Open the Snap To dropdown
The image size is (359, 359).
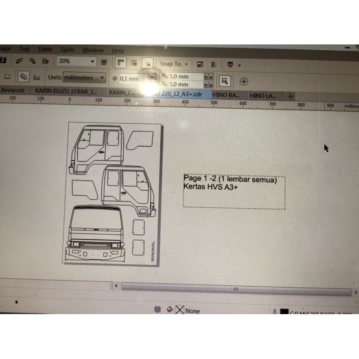point(174,64)
